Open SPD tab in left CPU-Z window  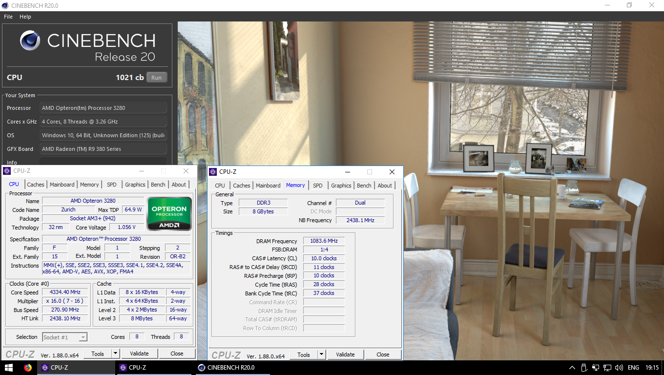tap(112, 185)
